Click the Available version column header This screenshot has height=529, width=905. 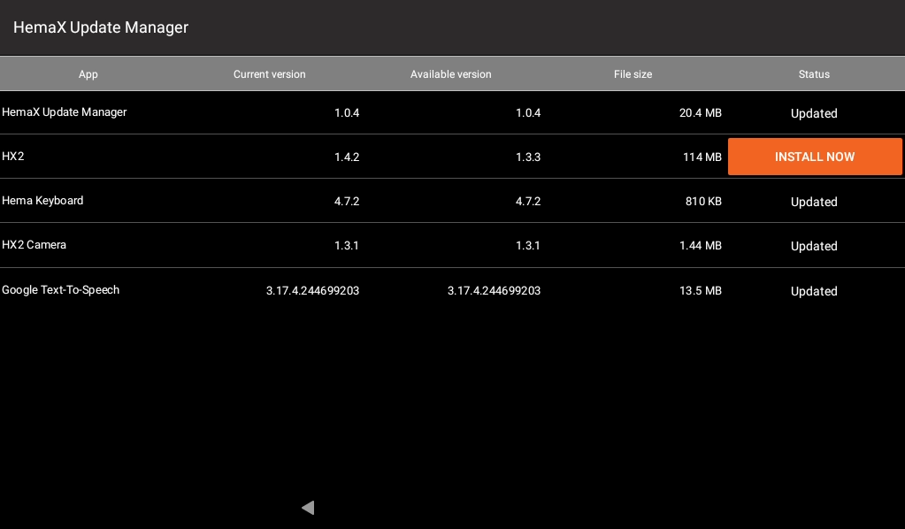pyautogui.click(x=451, y=74)
